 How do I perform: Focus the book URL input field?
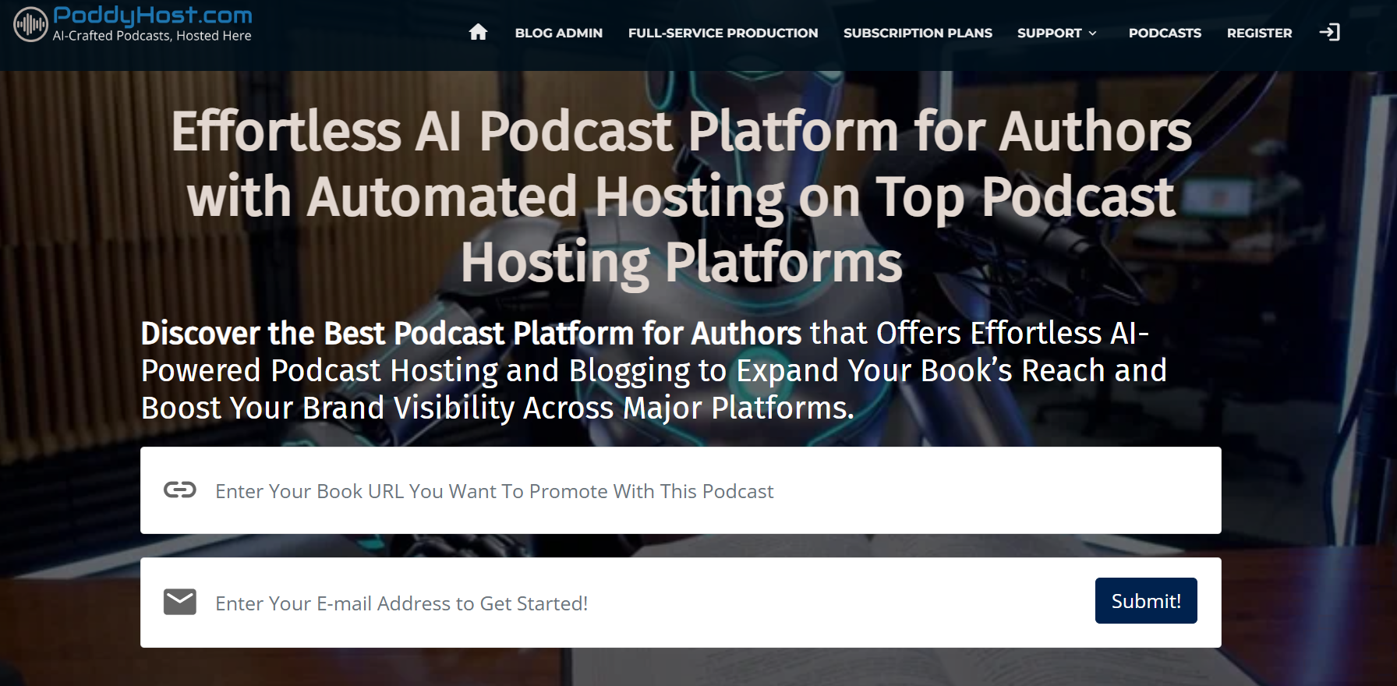pos(702,491)
